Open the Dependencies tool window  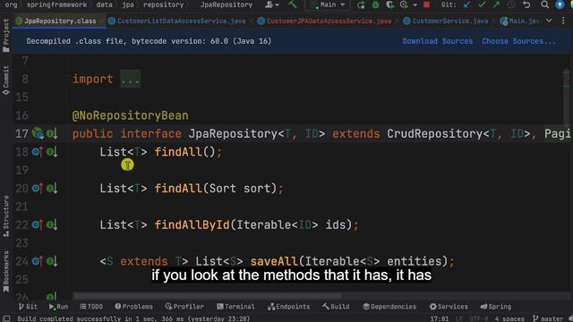(x=389, y=307)
